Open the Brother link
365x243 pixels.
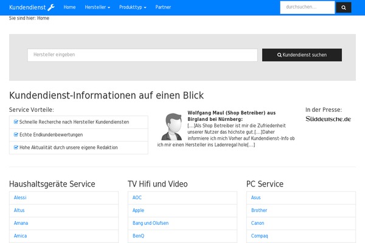pos(259,210)
